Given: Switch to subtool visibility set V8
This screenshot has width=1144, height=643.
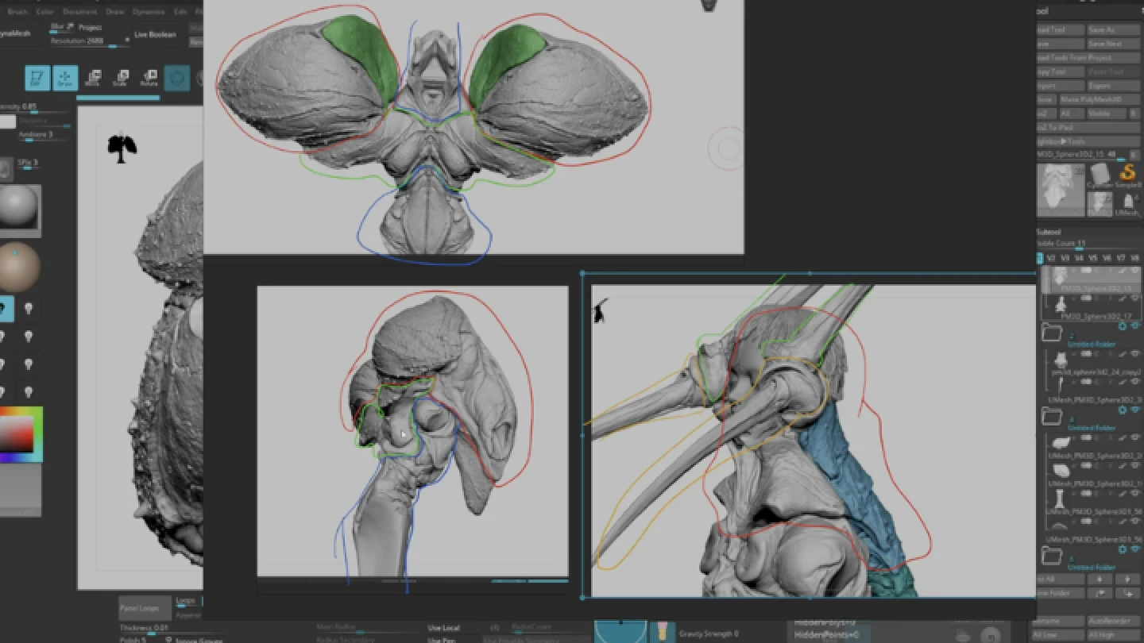Looking at the screenshot, I should pyautogui.click(x=1134, y=258).
